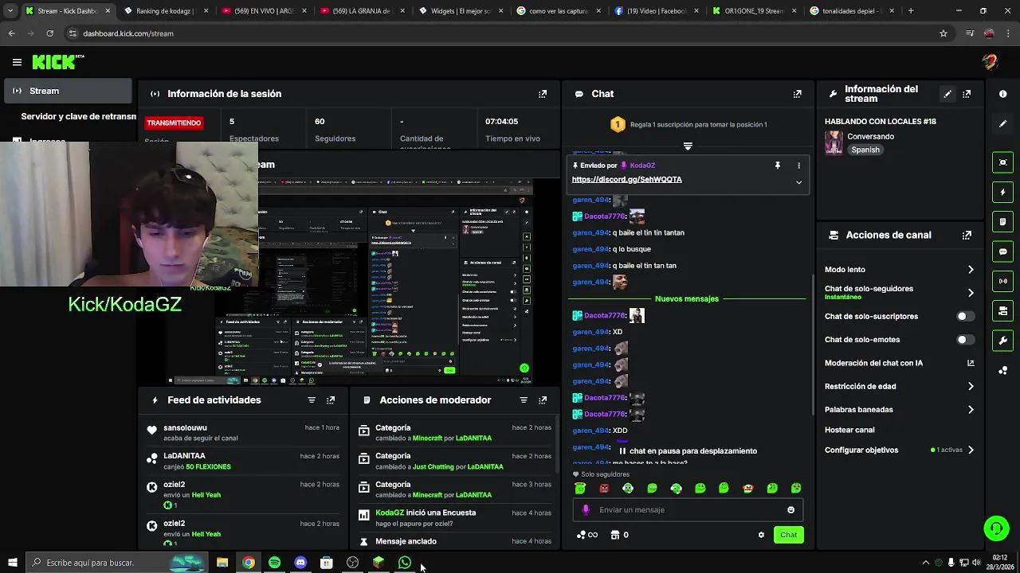This screenshot has height=573, width=1020.
Task: Click the chat bubble icon in the right sidebar
Action: click(1002, 251)
